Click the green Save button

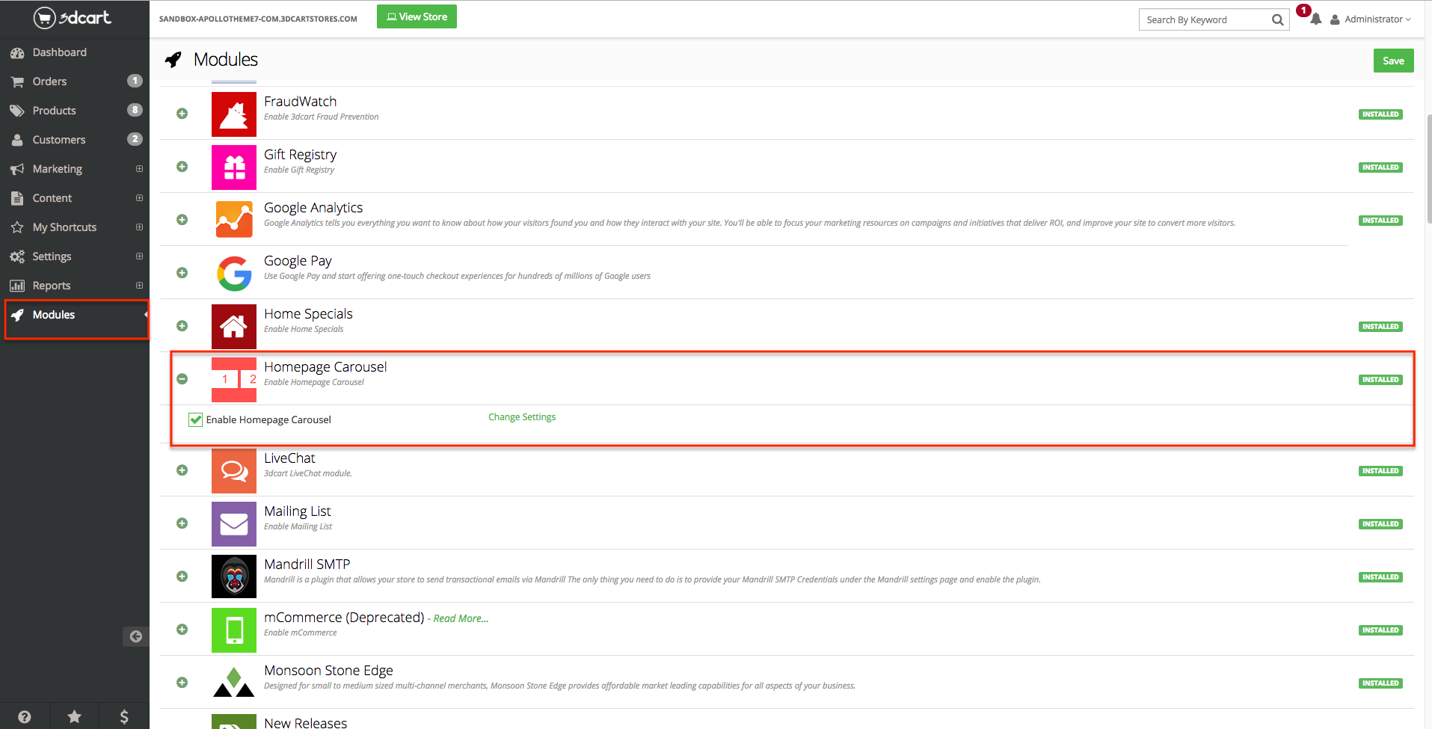[1393, 61]
